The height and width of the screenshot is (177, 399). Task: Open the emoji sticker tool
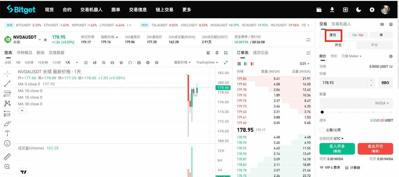(x=7, y=143)
